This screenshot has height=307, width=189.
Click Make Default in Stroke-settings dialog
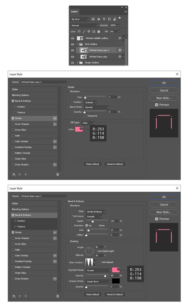click(x=93, y=164)
